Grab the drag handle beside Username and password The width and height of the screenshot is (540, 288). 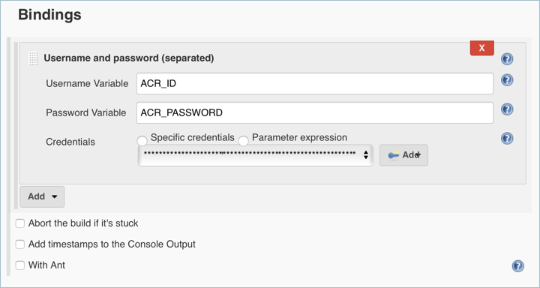click(34, 58)
